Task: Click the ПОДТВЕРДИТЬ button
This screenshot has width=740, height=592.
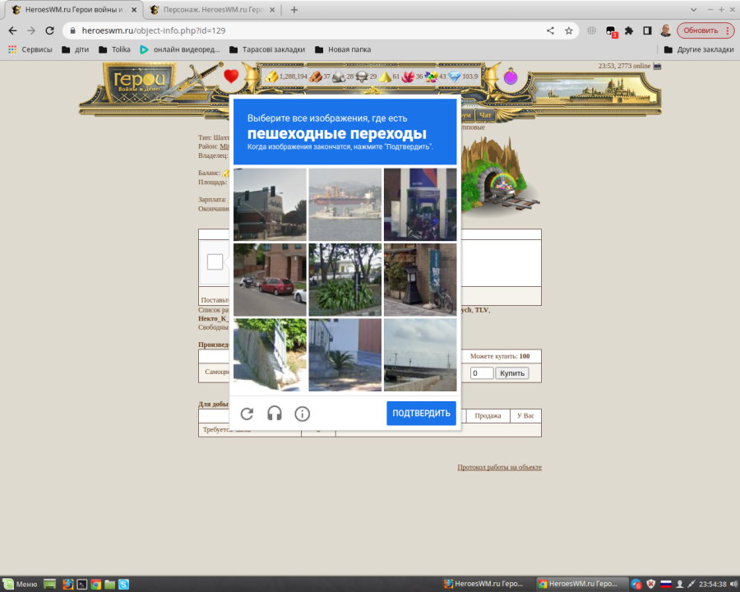Action: point(421,414)
